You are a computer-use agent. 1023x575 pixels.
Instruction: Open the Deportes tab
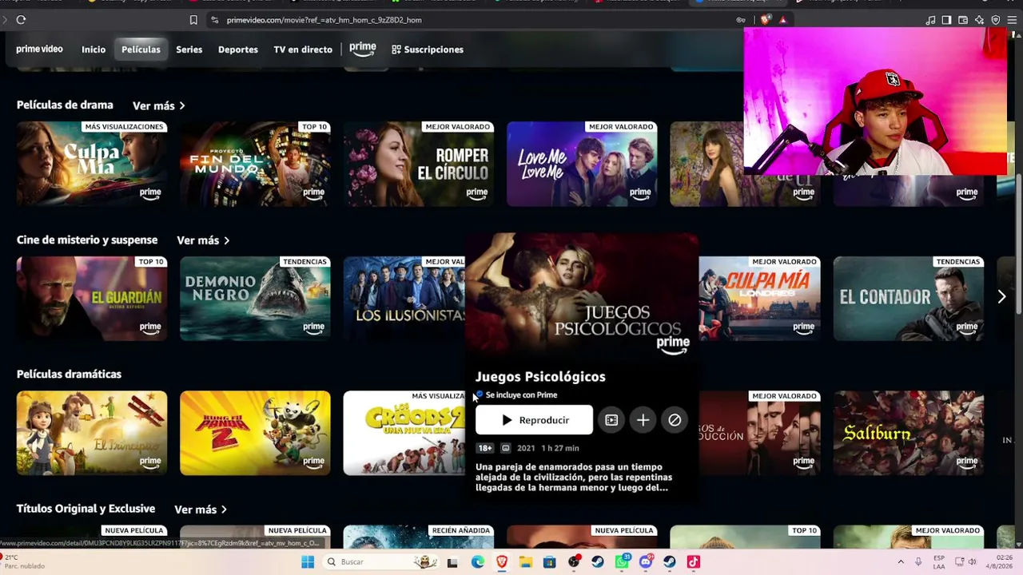coord(238,50)
